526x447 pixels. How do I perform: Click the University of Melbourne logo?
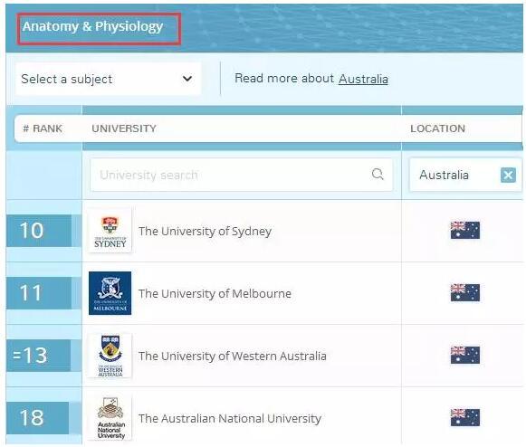pyautogui.click(x=110, y=293)
